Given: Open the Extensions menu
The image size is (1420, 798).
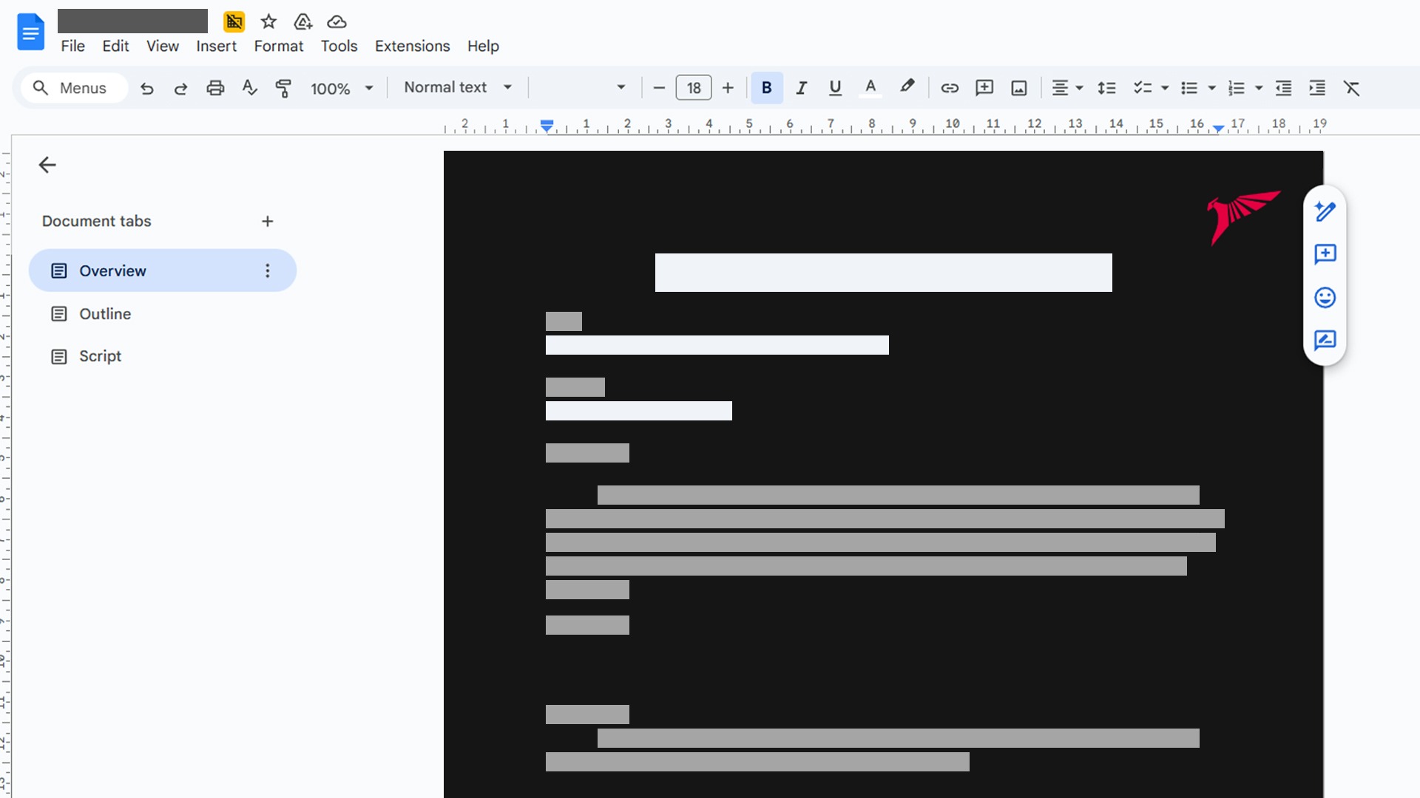Looking at the screenshot, I should coord(412,46).
